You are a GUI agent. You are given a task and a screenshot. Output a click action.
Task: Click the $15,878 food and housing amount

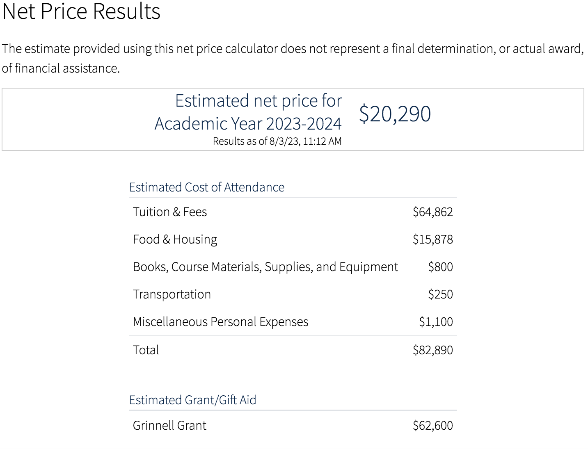tap(432, 239)
